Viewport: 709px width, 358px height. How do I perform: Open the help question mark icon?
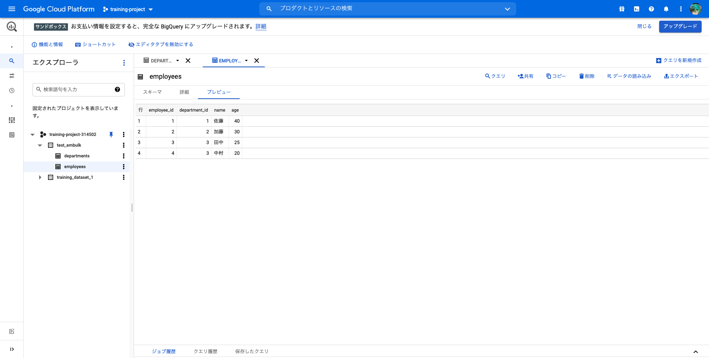click(651, 9)
